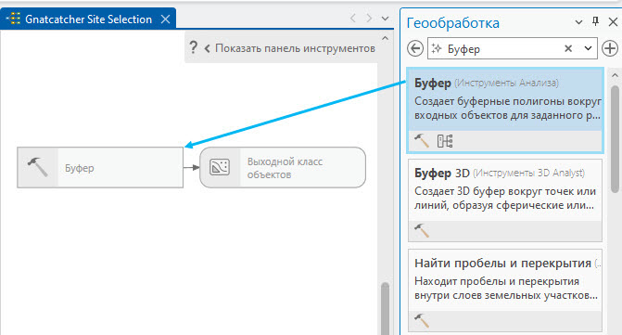The image size is (622, 335).
Task: Open Буфер tool via hammer icon
Action: point(421,140)
